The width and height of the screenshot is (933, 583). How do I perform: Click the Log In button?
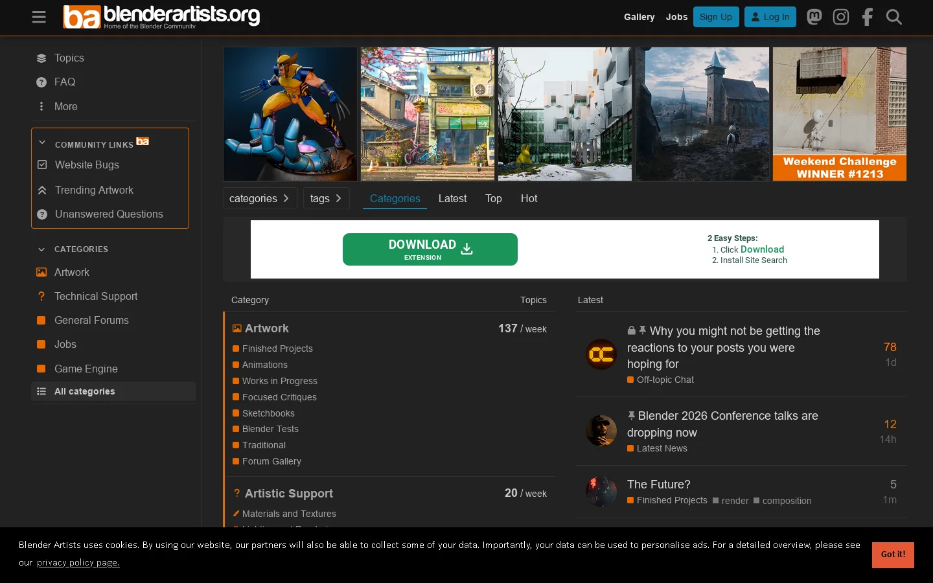click(x=770, y=17)
